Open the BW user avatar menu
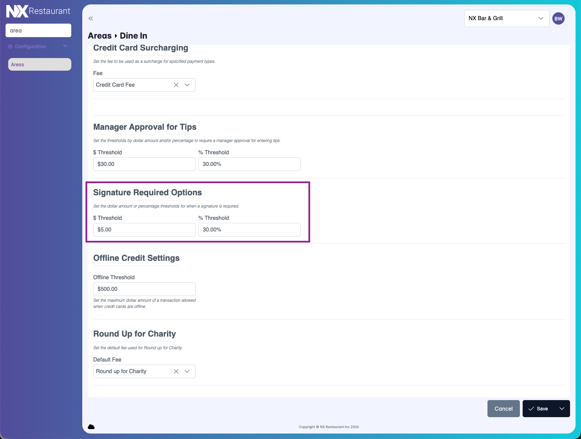 [558, 18]
